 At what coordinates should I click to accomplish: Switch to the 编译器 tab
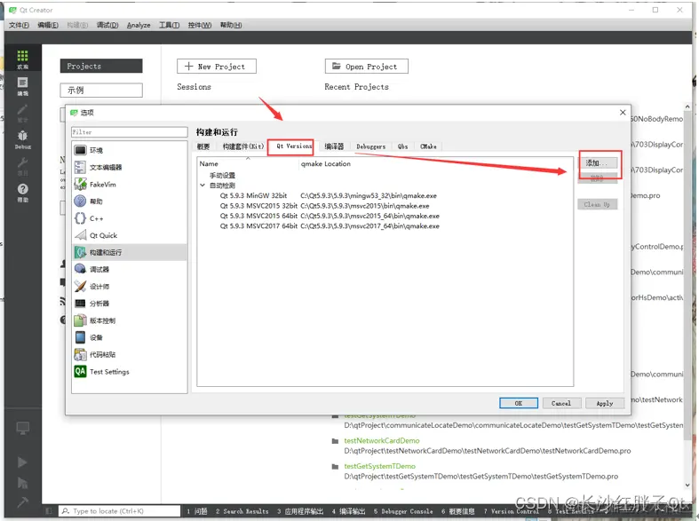334,146
